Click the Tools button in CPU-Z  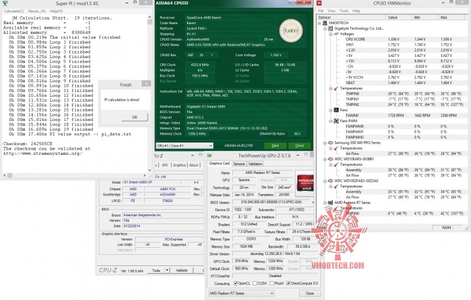pyautogui.click(x=156, y=271)
